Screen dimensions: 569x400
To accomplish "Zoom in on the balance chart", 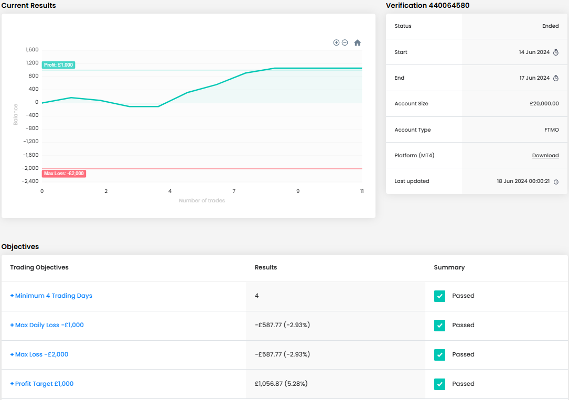I will (x=336, y=43).
